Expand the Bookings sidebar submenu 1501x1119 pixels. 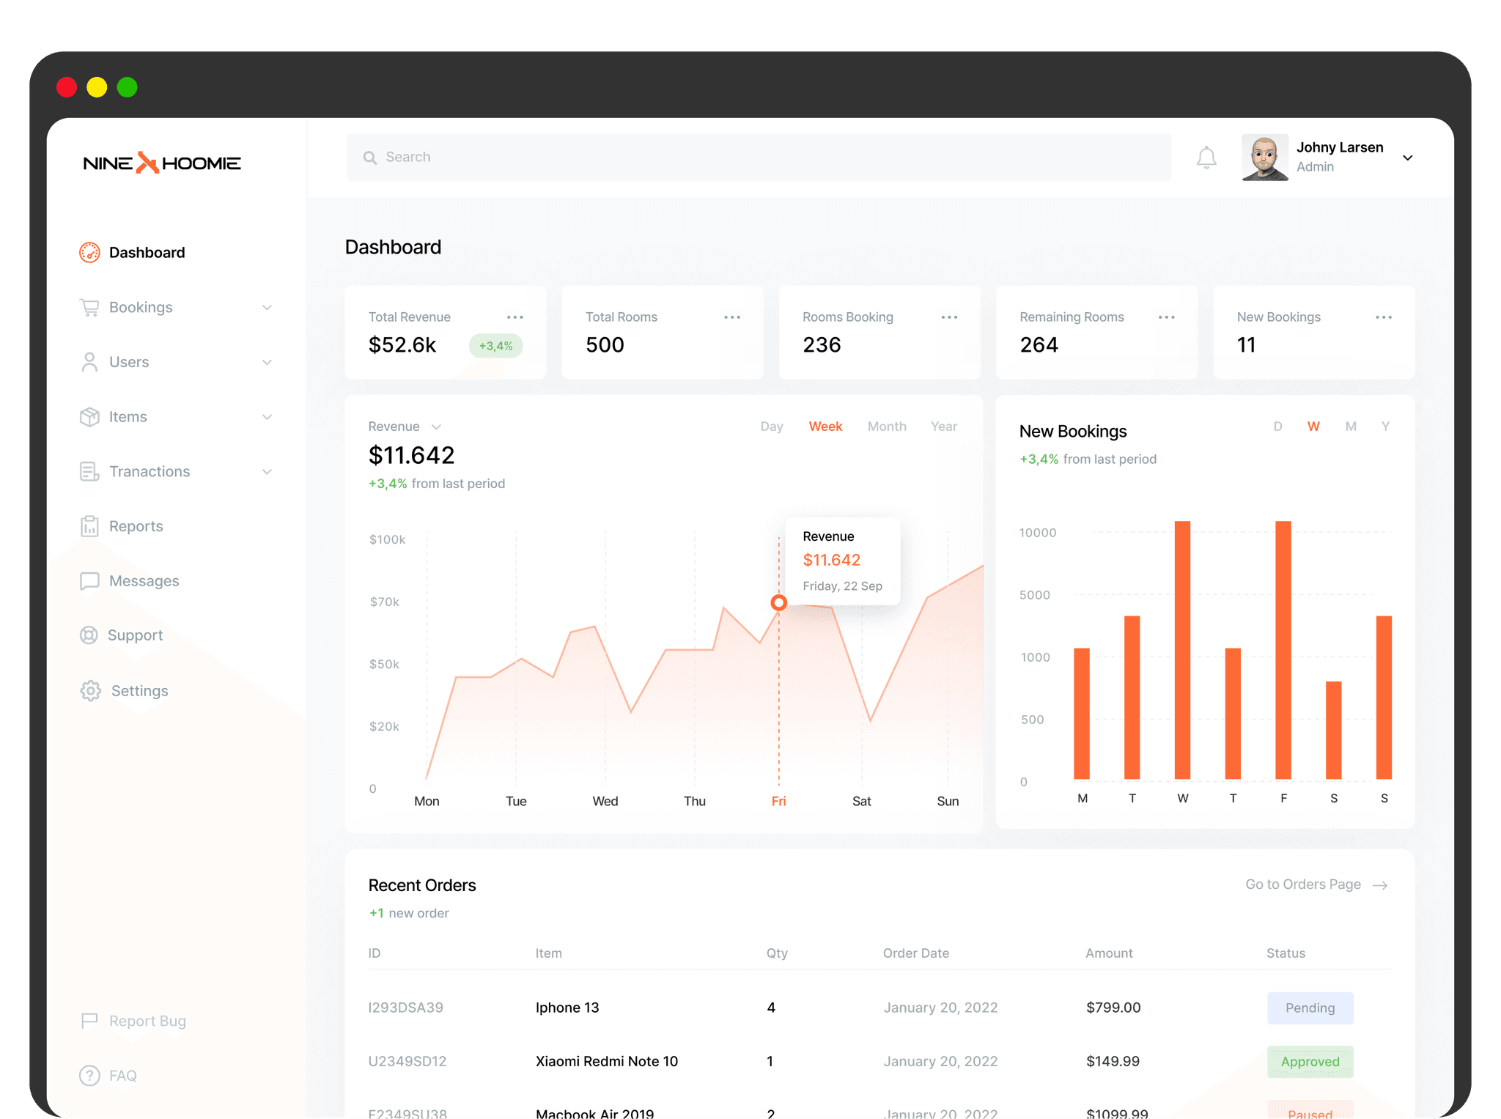267,307
